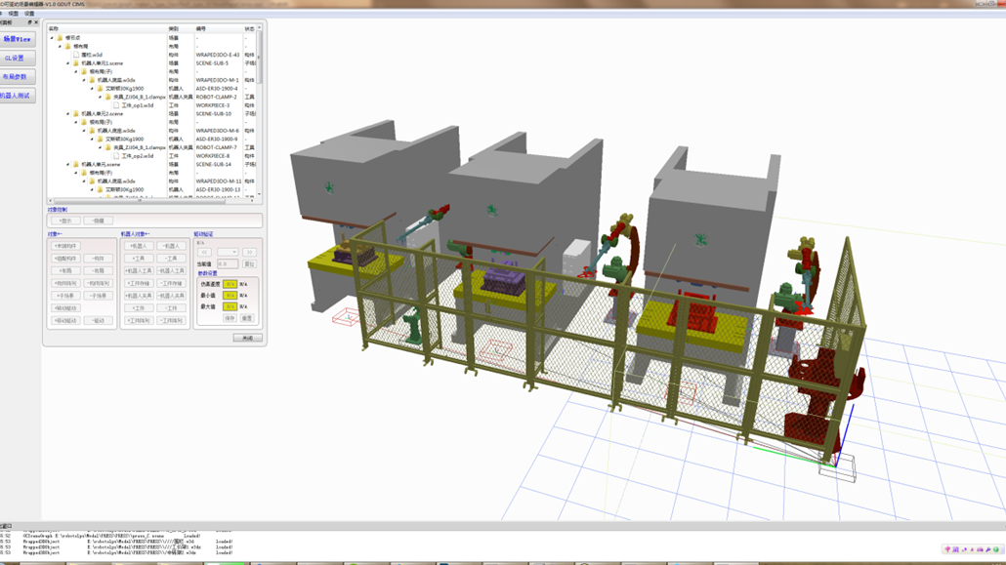Click the 关闭 button below panel
The width and height of the screenshot is (1006, 565).
pos(248,338)
